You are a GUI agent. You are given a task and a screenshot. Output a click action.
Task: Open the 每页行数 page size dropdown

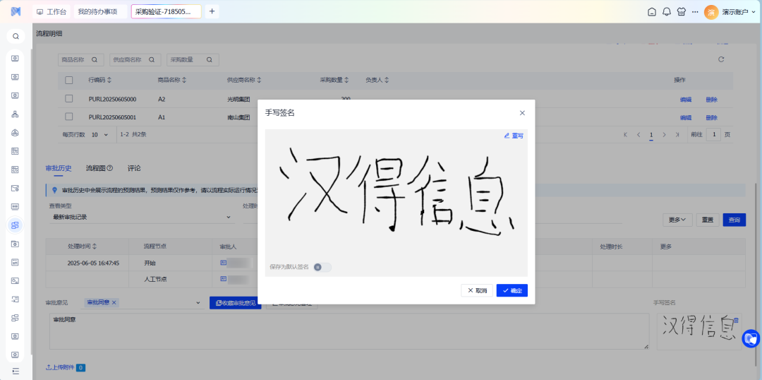99,134
